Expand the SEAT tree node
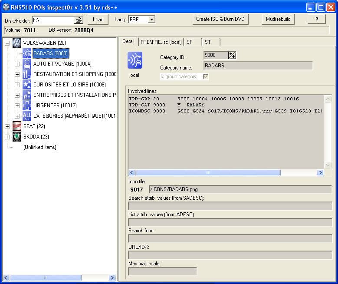Image resolution: width=338 pixels, height=284 pixels. [x=7, y=126]
